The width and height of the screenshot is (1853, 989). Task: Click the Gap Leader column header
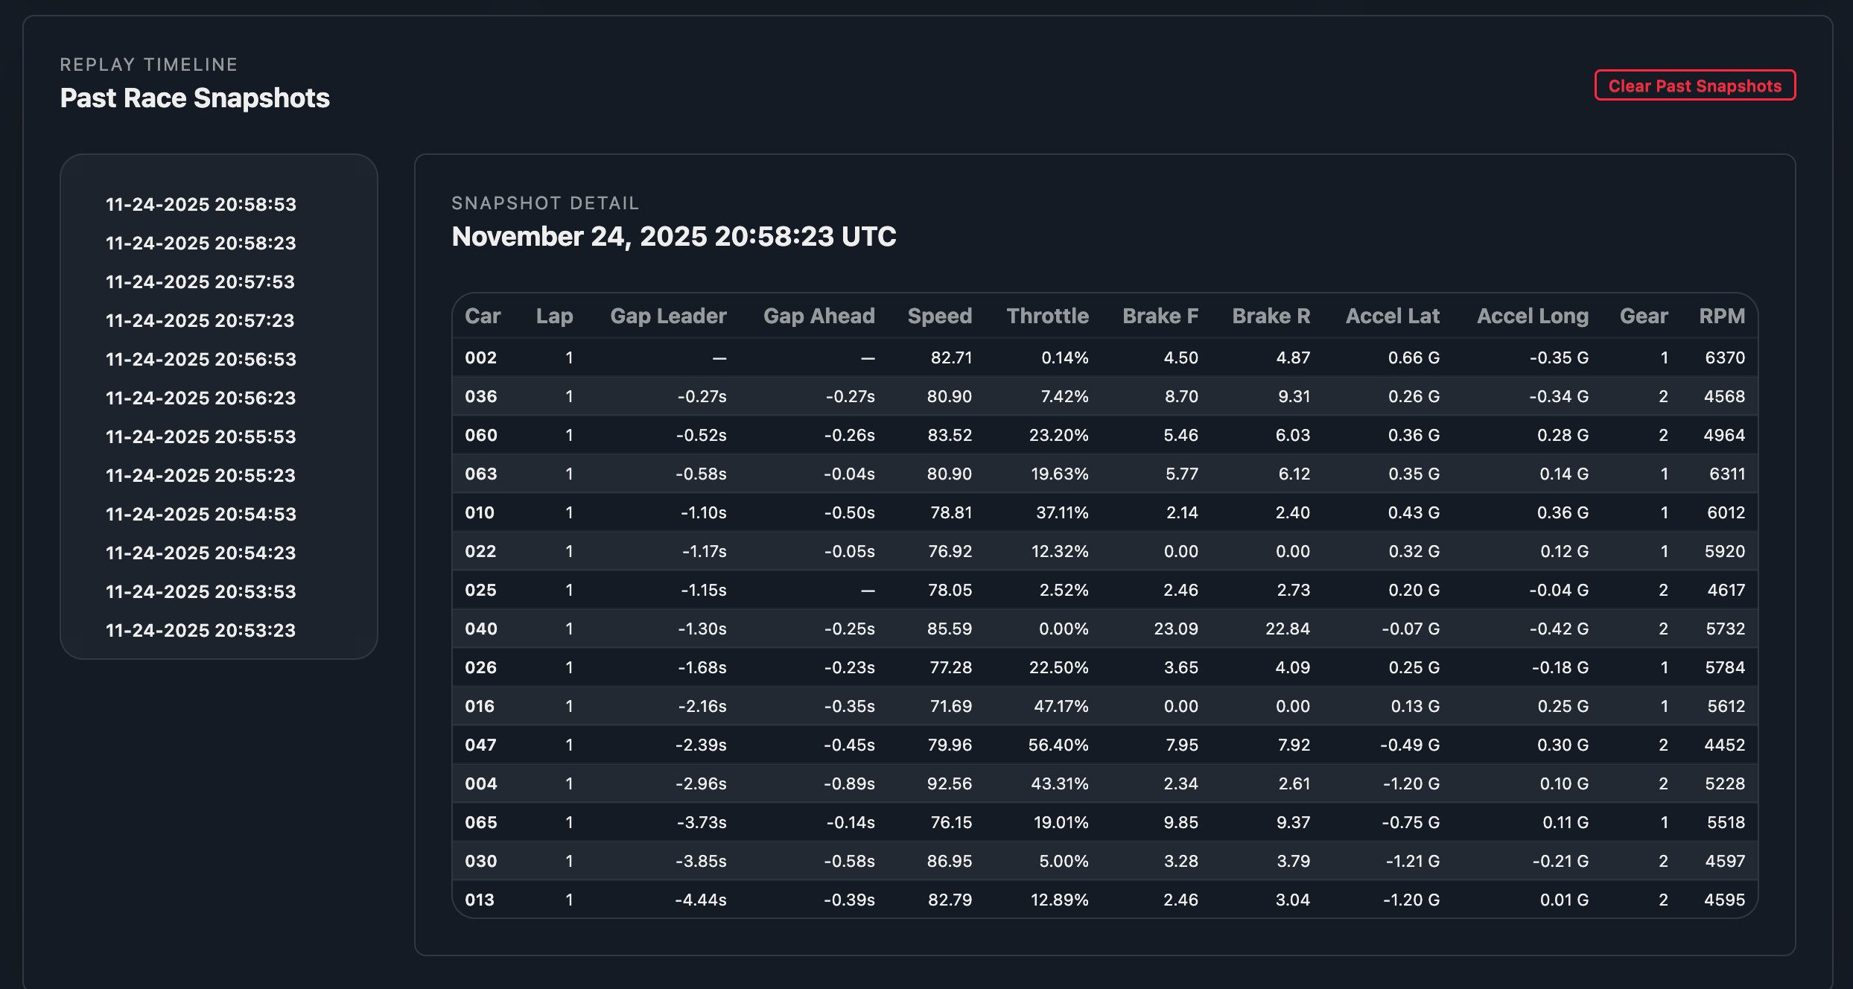[668, 316]
